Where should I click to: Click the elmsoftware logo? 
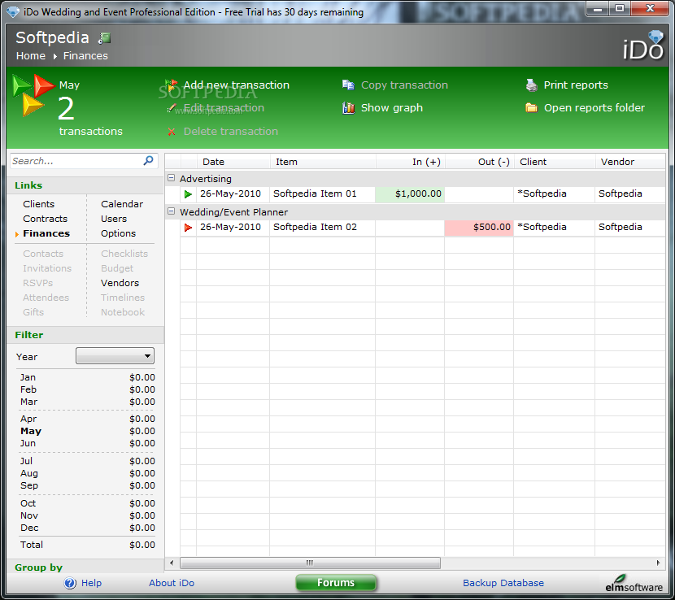click(x=634, y=583)
